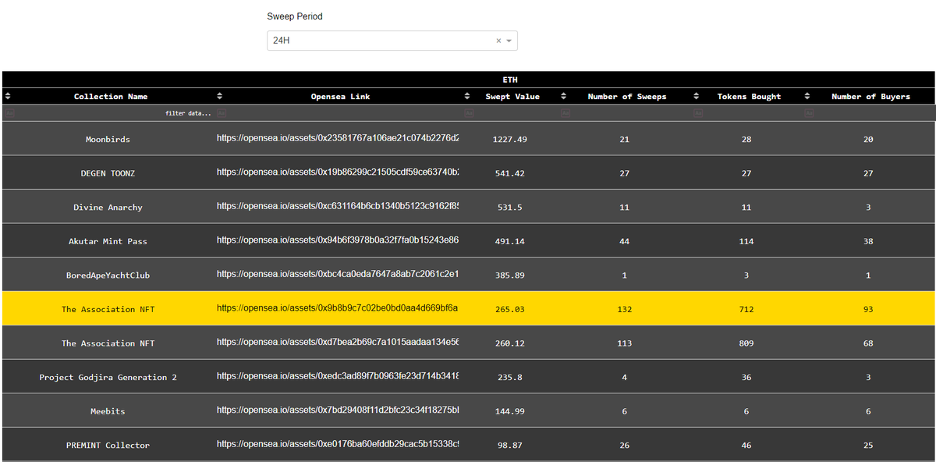This screenshot has width=936, height=462.
Task: Select the Divine Anarchy name cell
Action: 108,207
